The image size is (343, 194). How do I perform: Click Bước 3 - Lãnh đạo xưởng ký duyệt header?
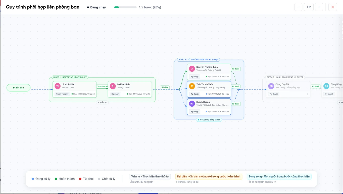point(285,77)
